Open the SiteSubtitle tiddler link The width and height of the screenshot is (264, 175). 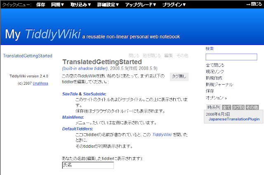(94, 94)
